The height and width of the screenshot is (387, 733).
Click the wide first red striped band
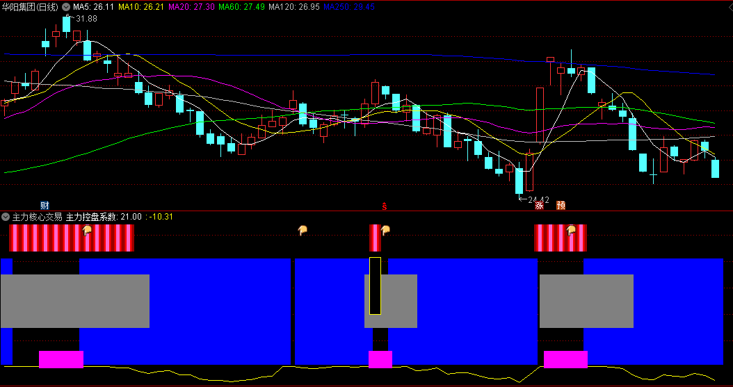coord(72,238)
